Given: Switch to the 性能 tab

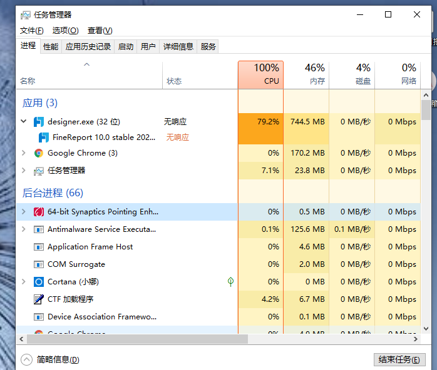Looking at the screenshot, I should [51, 46].
